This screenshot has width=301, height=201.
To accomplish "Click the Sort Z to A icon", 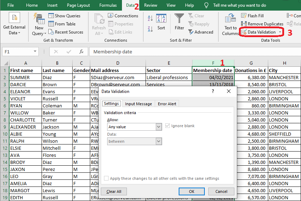I will click(150, 28).
